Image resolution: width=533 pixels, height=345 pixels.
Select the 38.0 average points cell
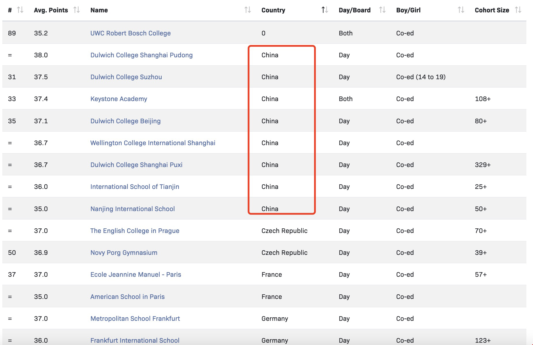click(x=41, y=55)
